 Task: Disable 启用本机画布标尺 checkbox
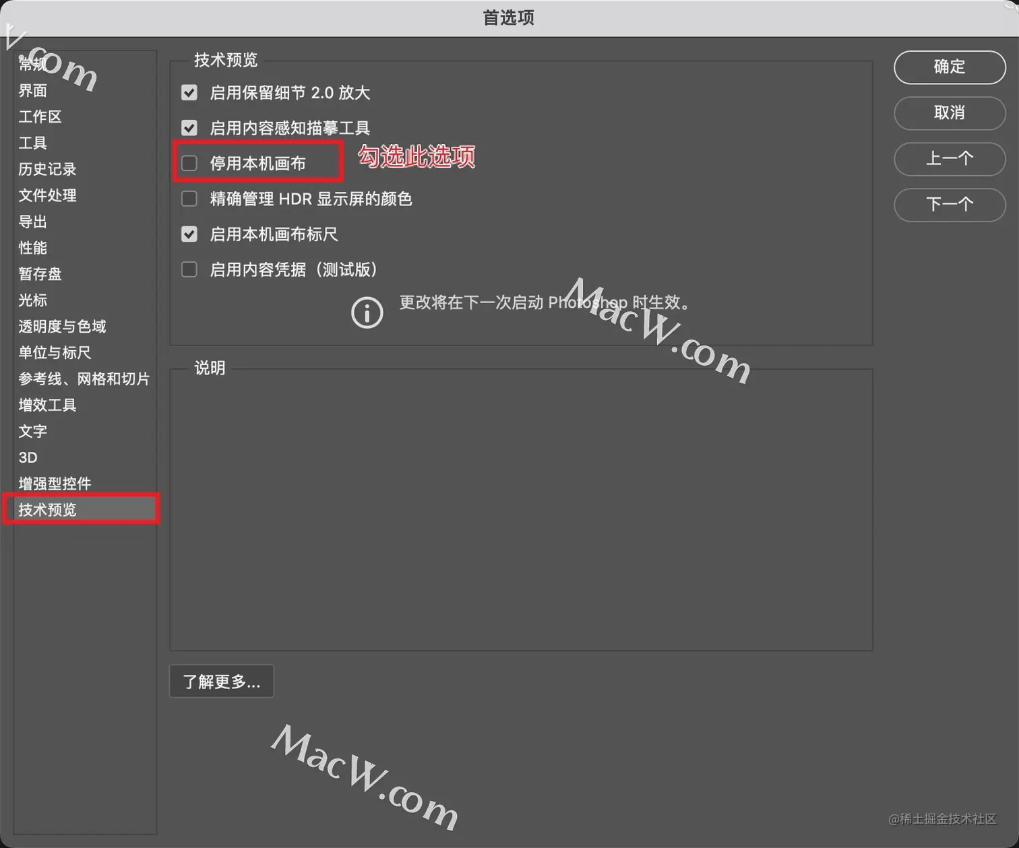tap(189, 234)
